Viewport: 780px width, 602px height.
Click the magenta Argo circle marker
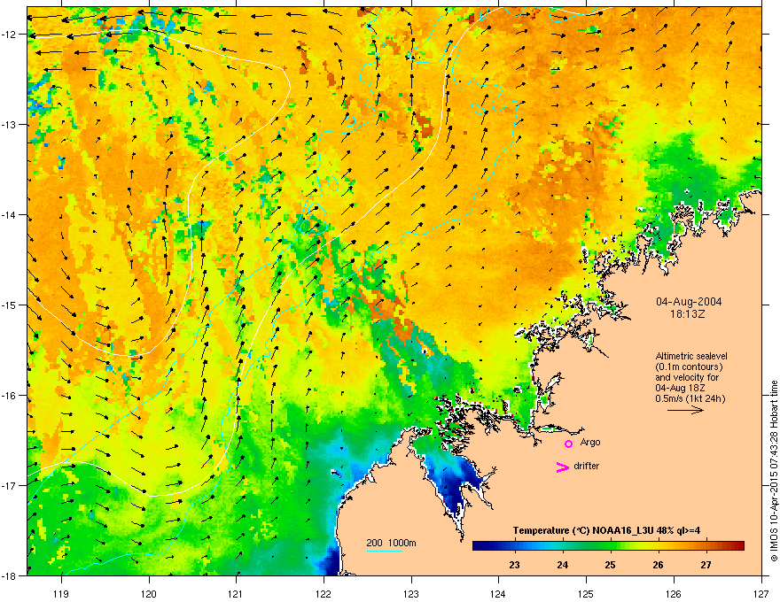pos(568,444)
